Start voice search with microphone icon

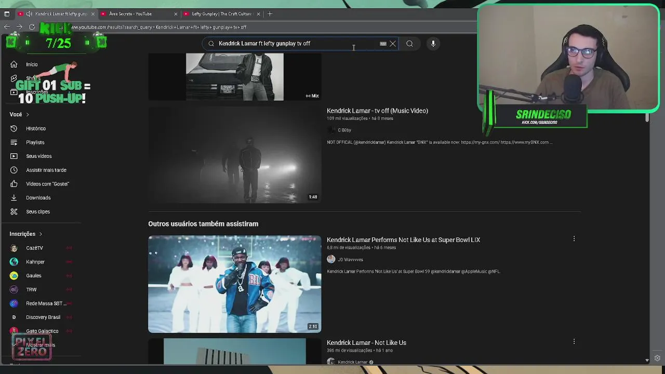(433, 44)
